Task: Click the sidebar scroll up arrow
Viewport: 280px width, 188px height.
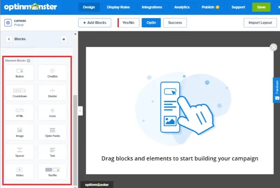Action: [75, 34]
